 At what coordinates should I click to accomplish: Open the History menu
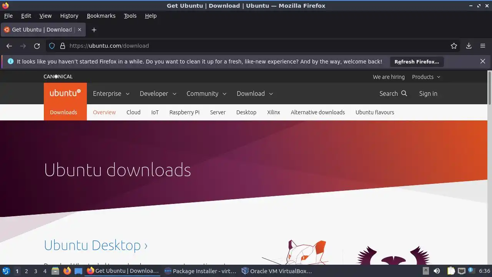(69, 16)
